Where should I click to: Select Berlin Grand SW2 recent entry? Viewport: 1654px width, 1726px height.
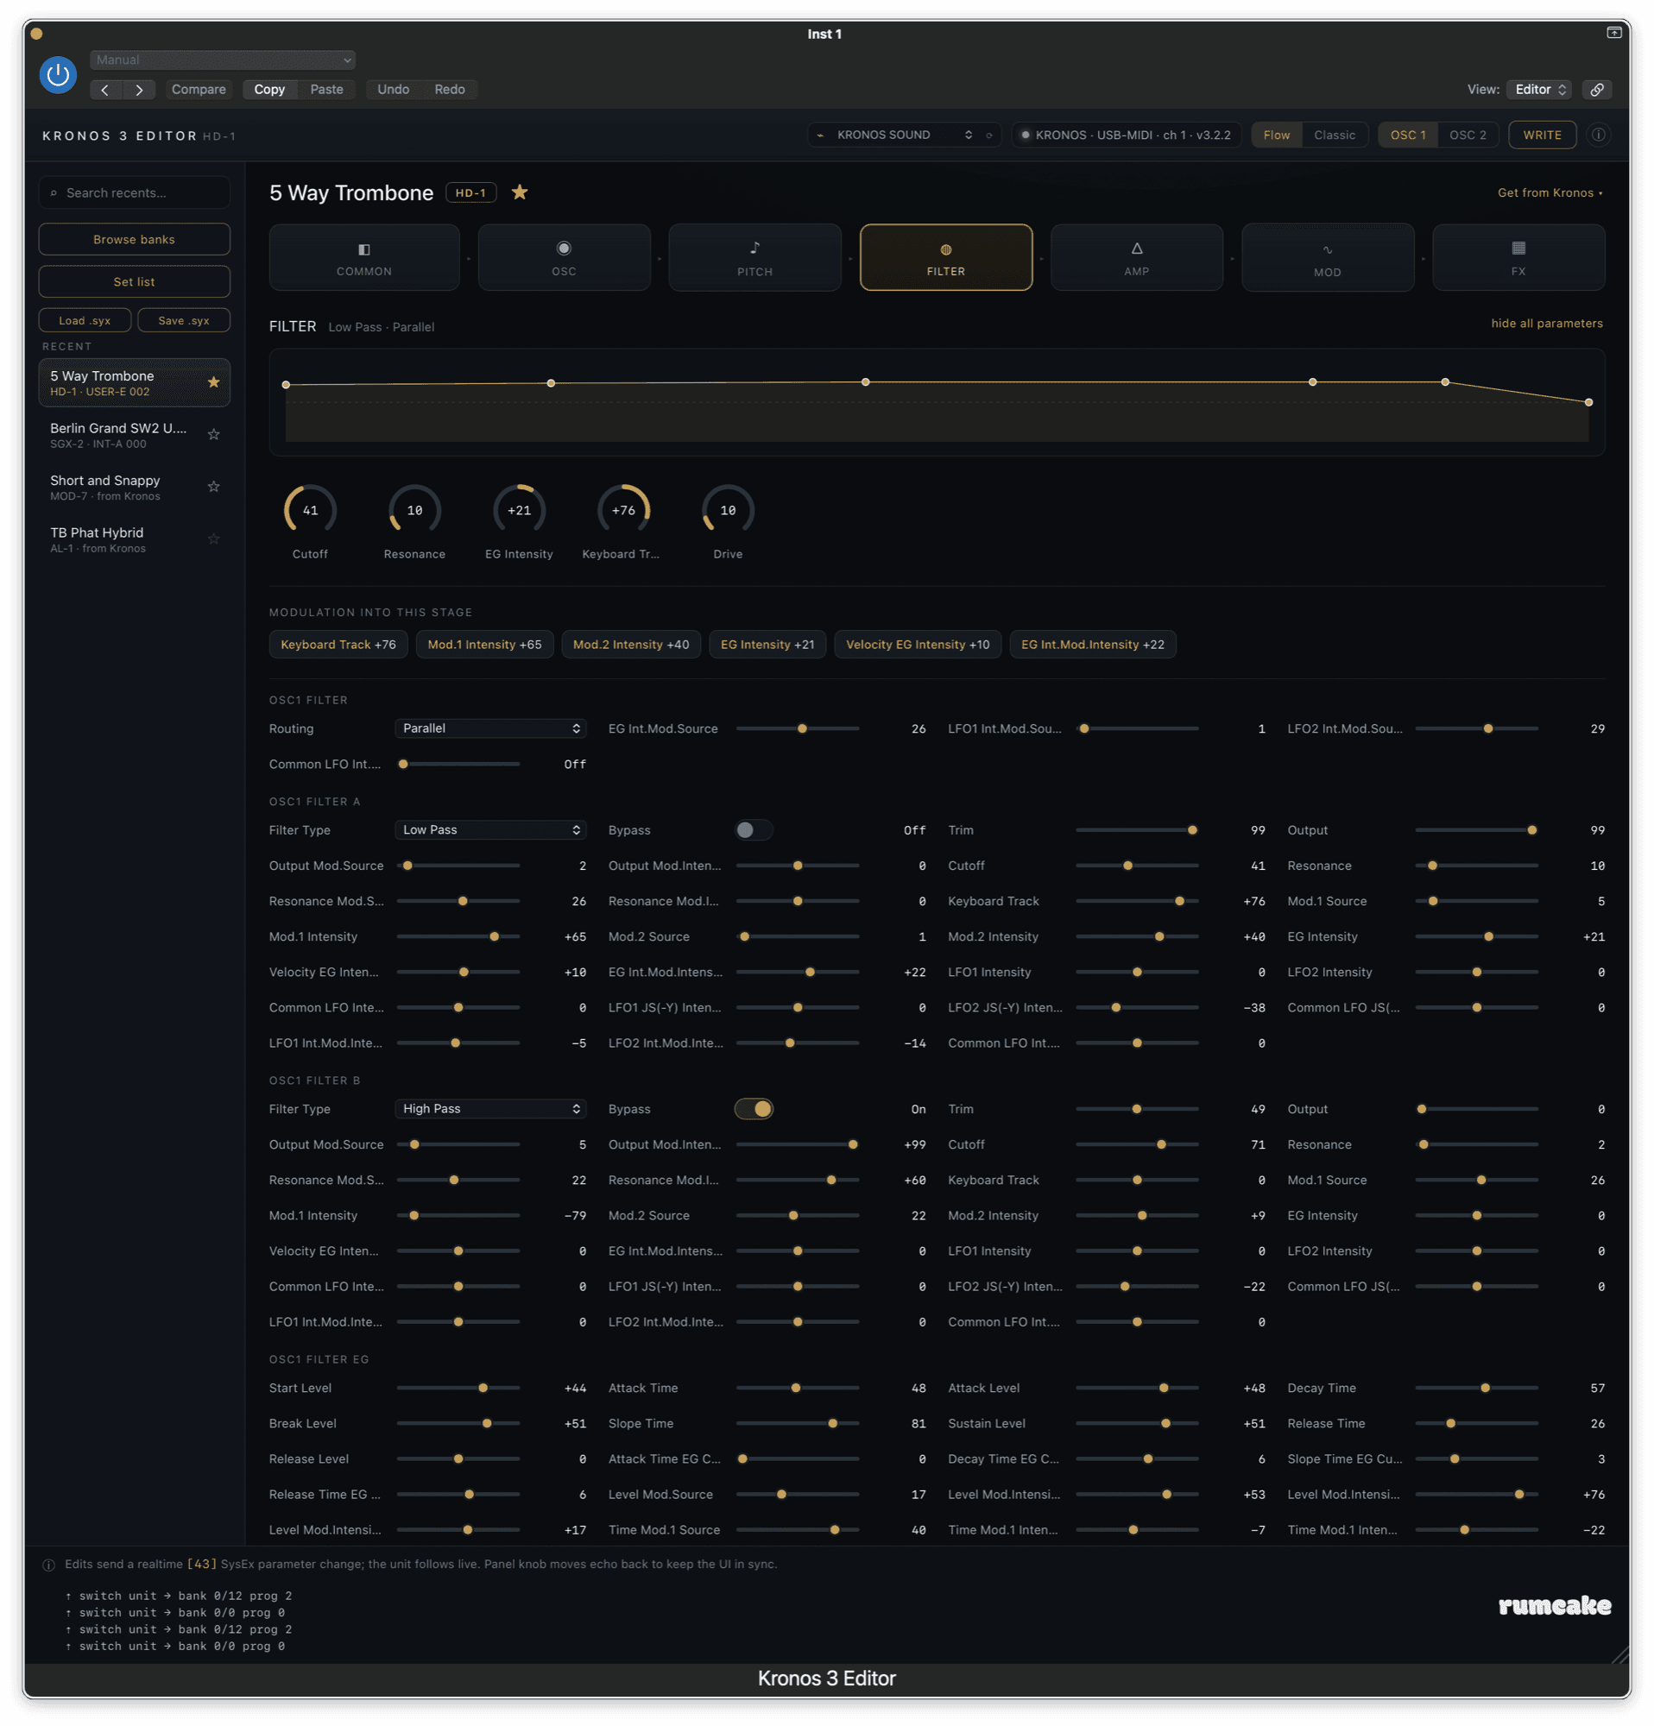click(x=134, y=434)
